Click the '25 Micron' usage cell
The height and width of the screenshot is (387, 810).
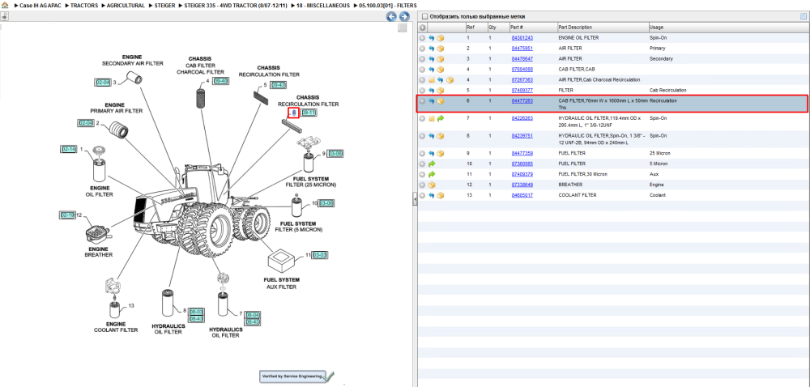pos(659,153)
